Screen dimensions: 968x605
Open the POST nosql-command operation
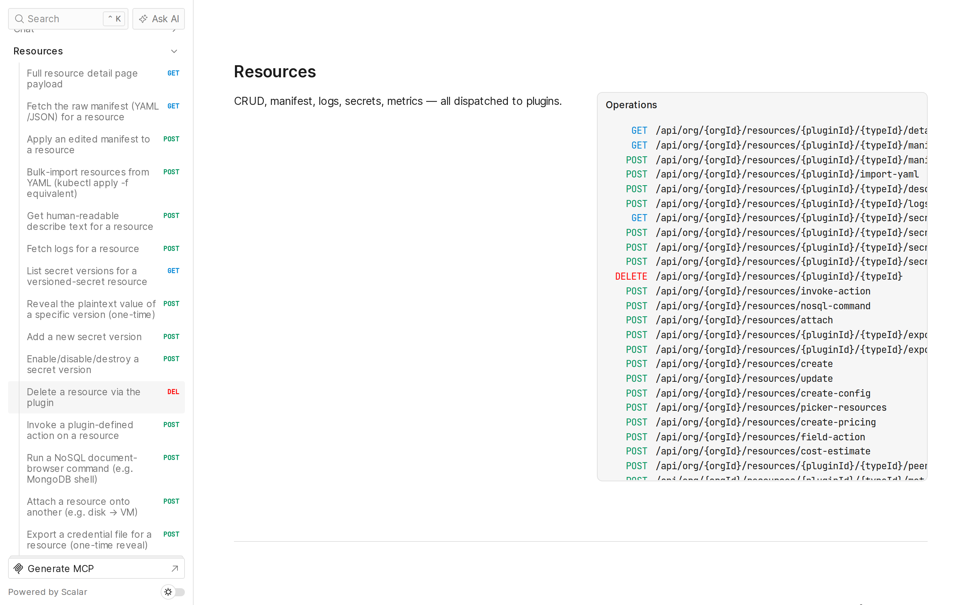pyautogui.click(x=748, y=306)
